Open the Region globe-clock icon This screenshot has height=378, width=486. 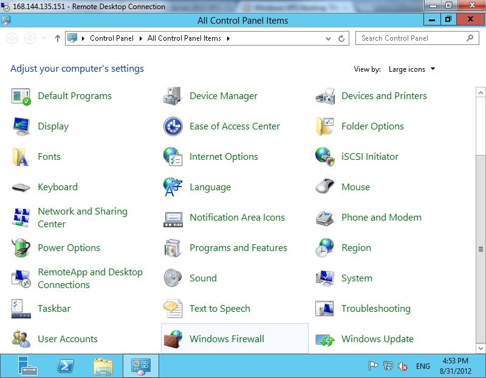(x=325, y=248)
